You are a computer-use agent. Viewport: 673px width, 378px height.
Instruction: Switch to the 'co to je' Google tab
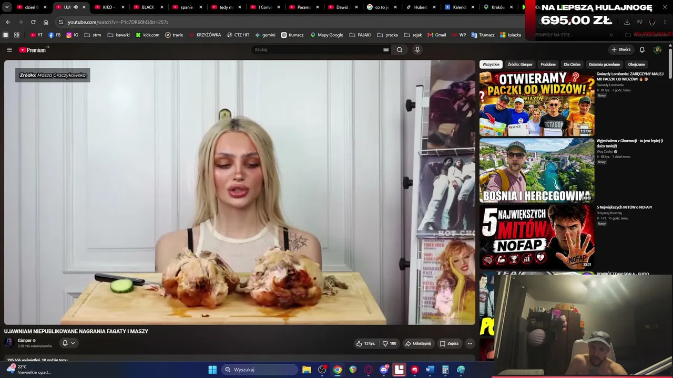[x=382, y=7]
